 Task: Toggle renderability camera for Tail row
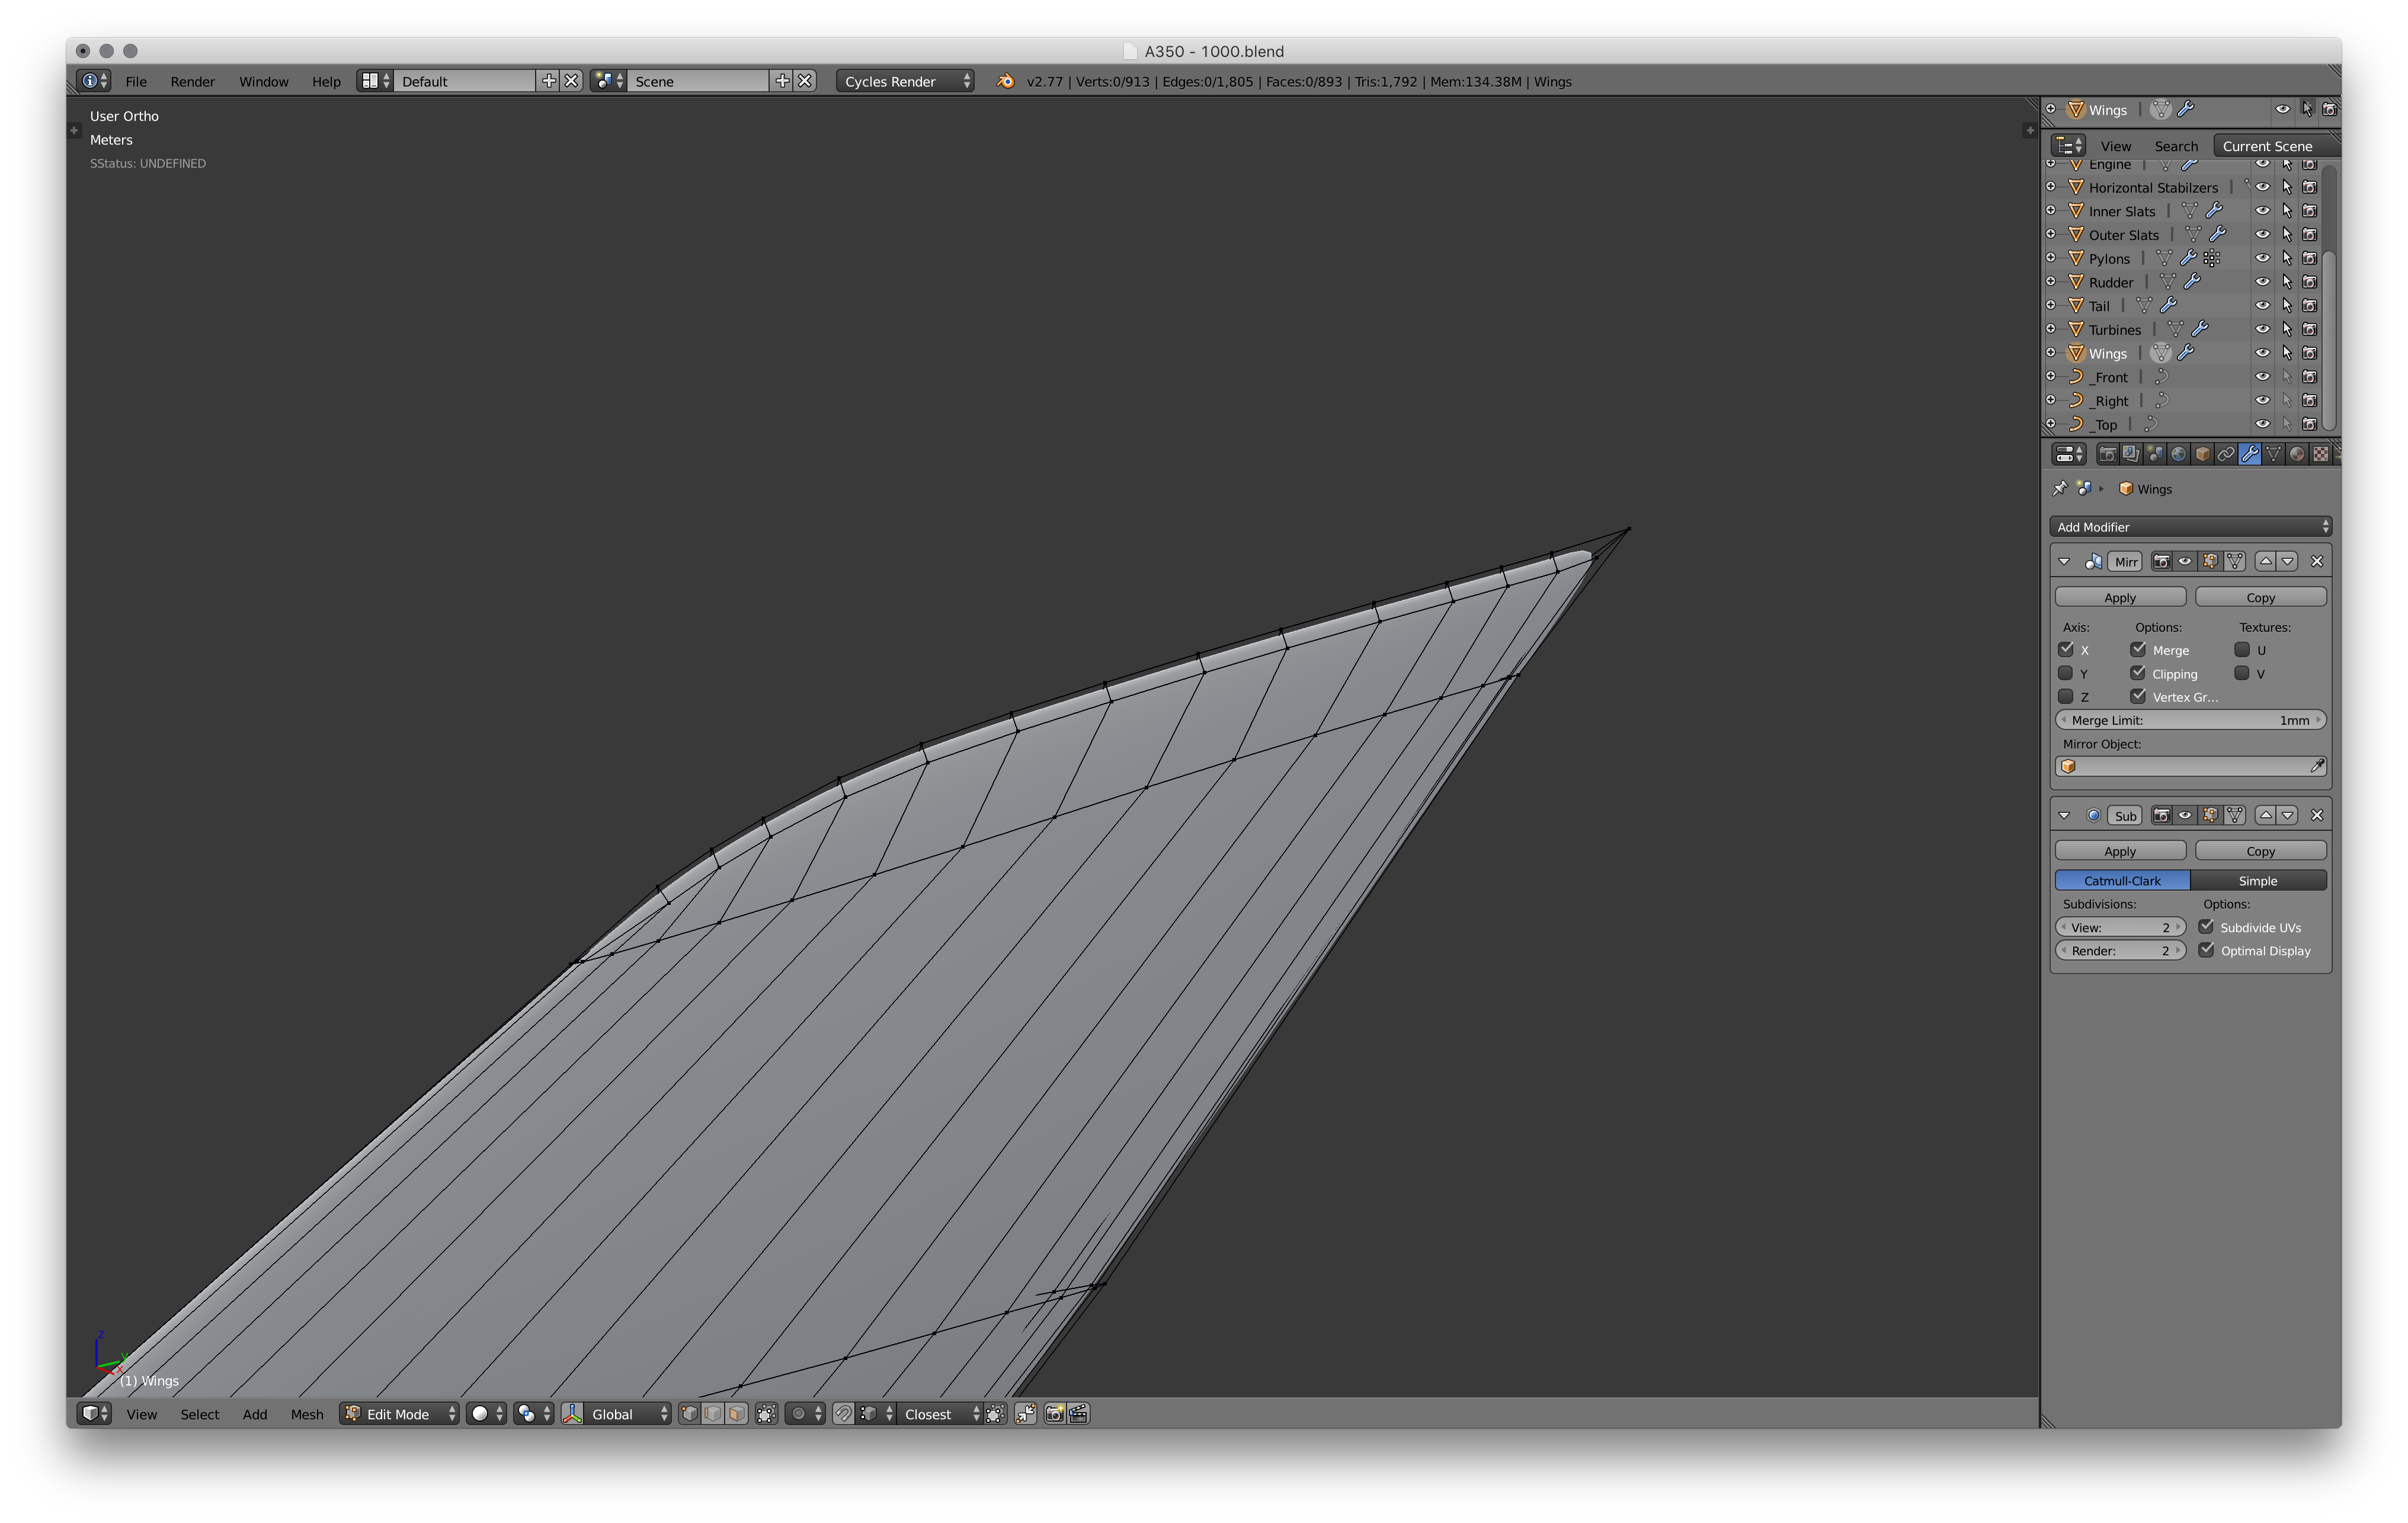pyautogui.click(x=2310, y=306)
